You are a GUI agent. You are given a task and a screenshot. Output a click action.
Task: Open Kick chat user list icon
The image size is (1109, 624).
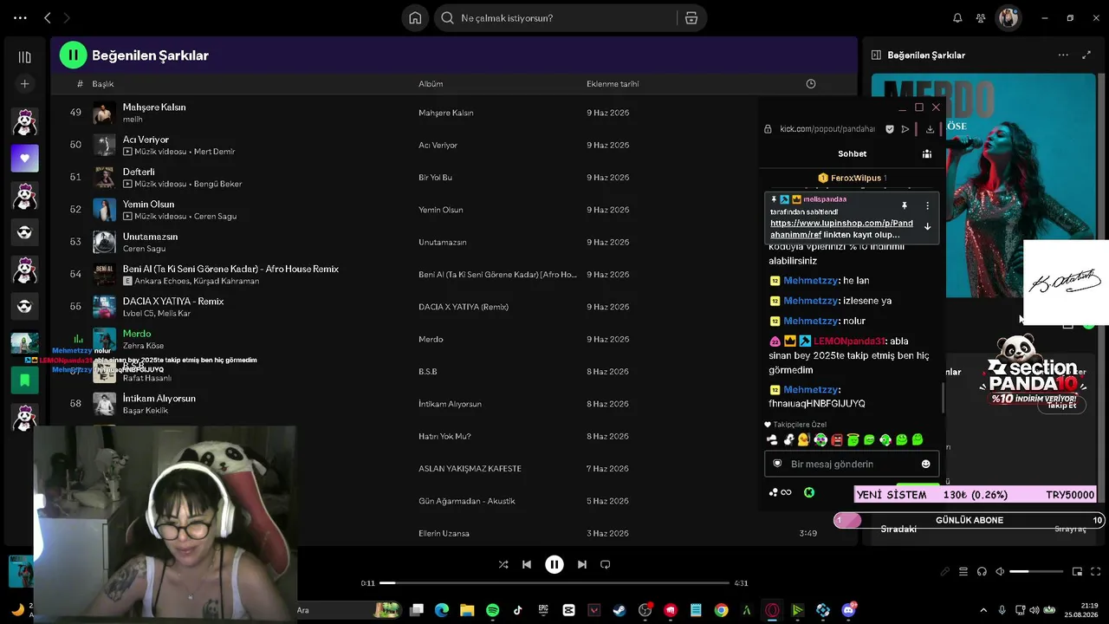point(927,154)
